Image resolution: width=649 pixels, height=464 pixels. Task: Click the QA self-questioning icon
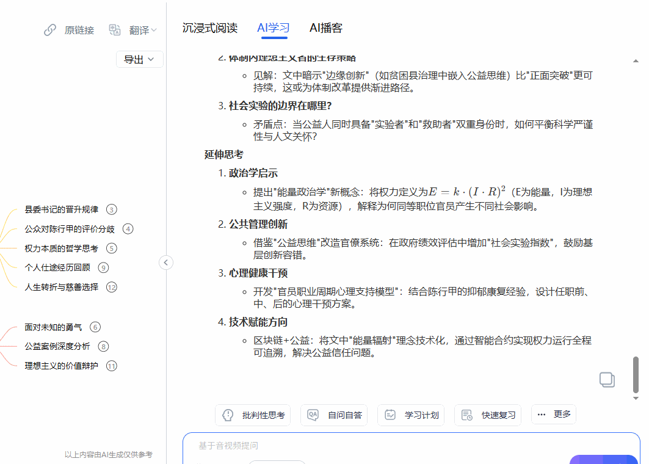tap(313, 415)
